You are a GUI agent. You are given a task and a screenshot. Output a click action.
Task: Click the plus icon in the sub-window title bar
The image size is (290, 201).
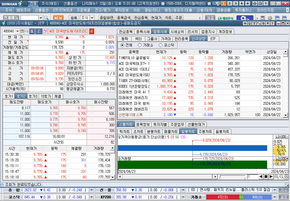tap(245, 23)
